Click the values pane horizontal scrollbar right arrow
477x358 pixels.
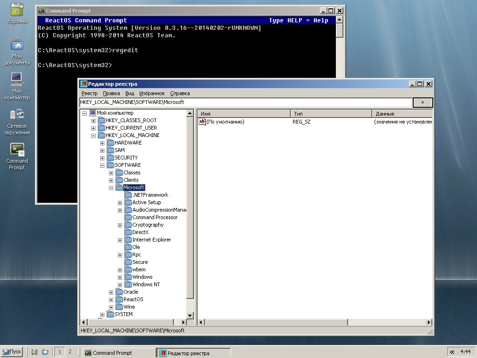429,322
